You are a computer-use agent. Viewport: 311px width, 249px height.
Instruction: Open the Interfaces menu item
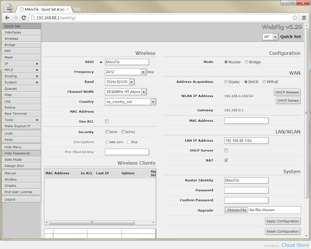21,33
